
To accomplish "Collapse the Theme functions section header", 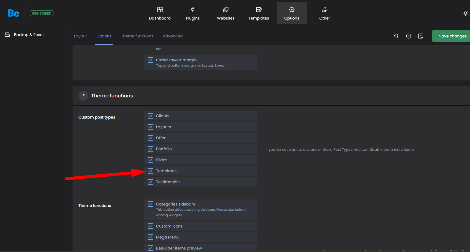I will coord(112,96).
